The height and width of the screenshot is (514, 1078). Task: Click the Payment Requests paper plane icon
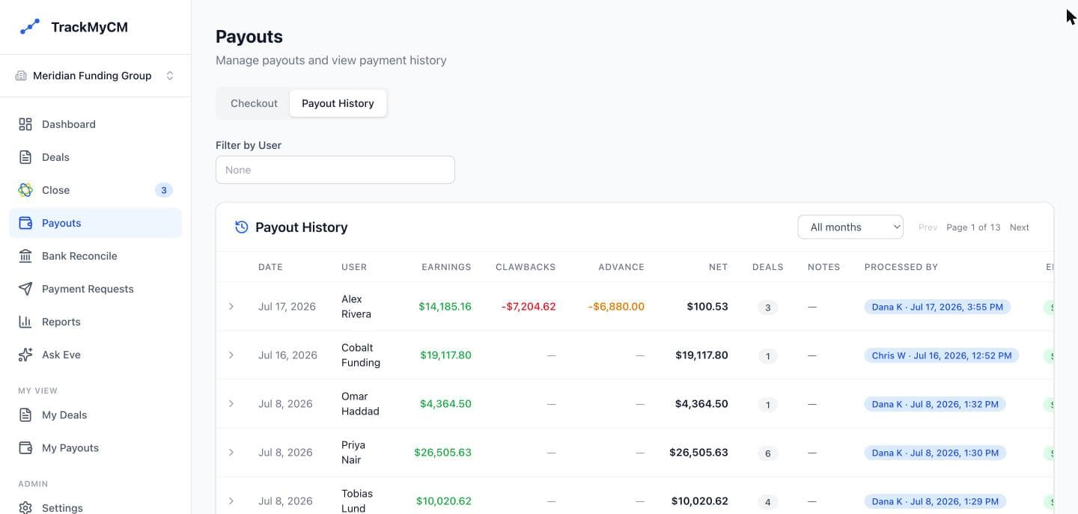(25, 289)
